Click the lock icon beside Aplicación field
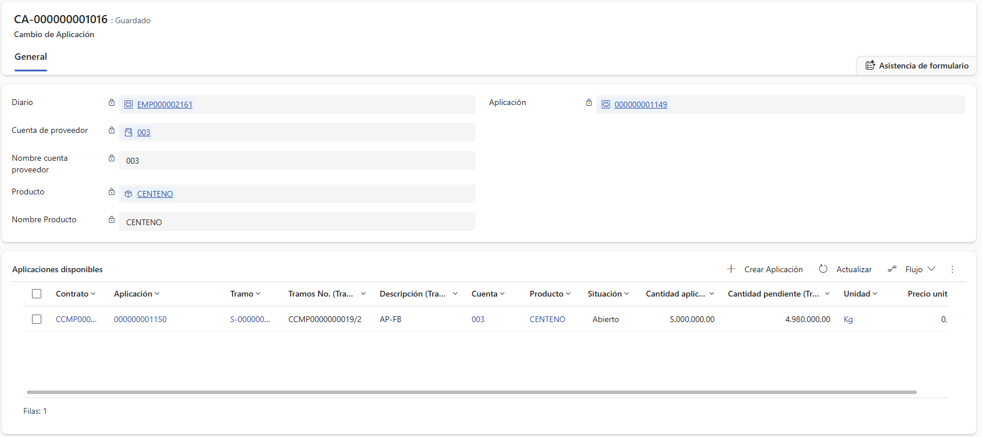982x437 pixels. pos(589,103)
